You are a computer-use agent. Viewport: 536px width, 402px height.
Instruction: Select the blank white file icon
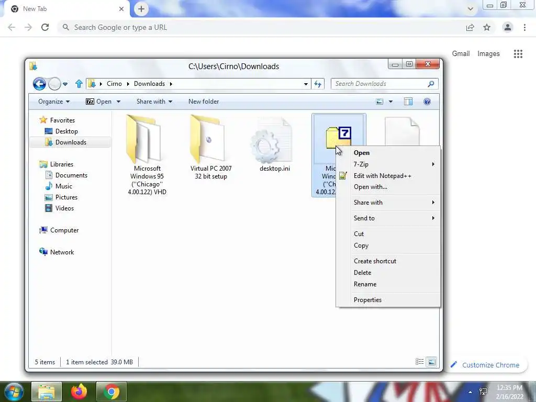coord(402,131)
